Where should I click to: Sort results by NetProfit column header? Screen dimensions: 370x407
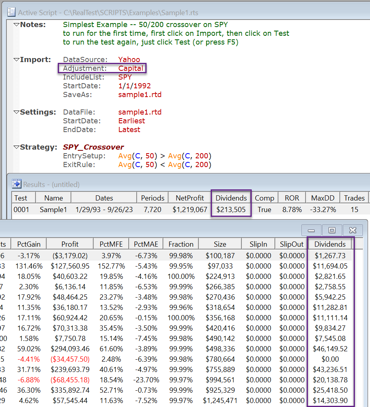tap(190, 198)
